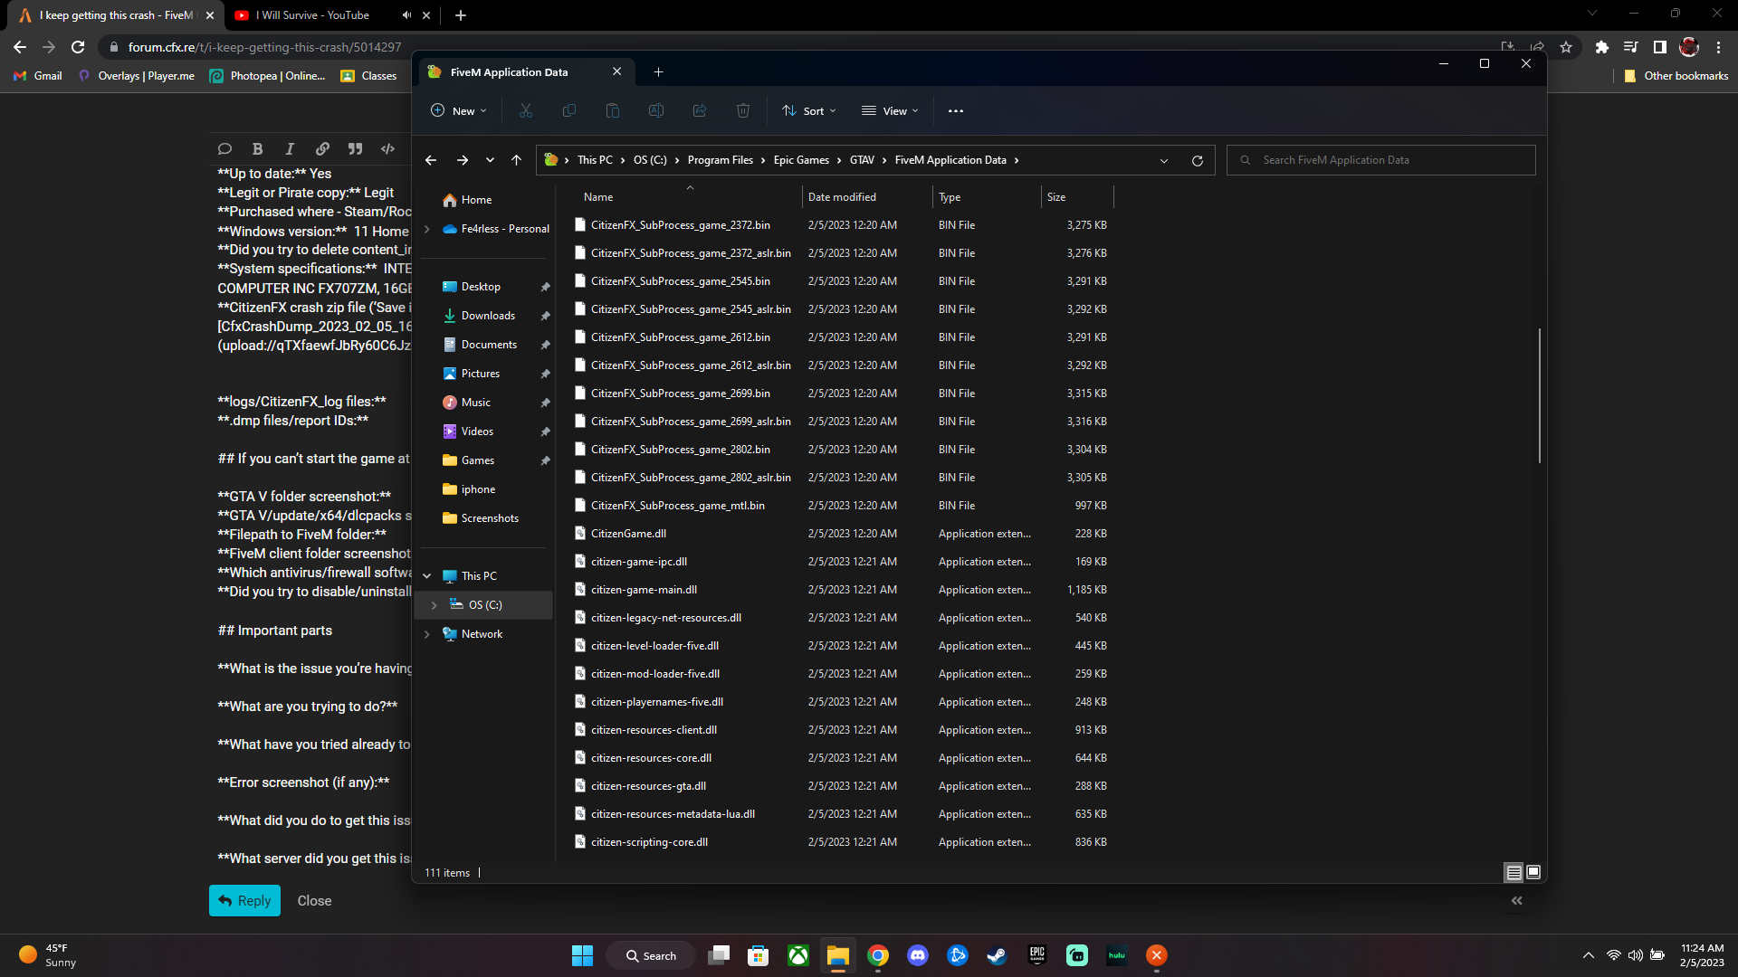The height and width of the screenshot is (977, 1738).
Task: Mute the YouTube tab audio icon
Action: coord(406,15)
